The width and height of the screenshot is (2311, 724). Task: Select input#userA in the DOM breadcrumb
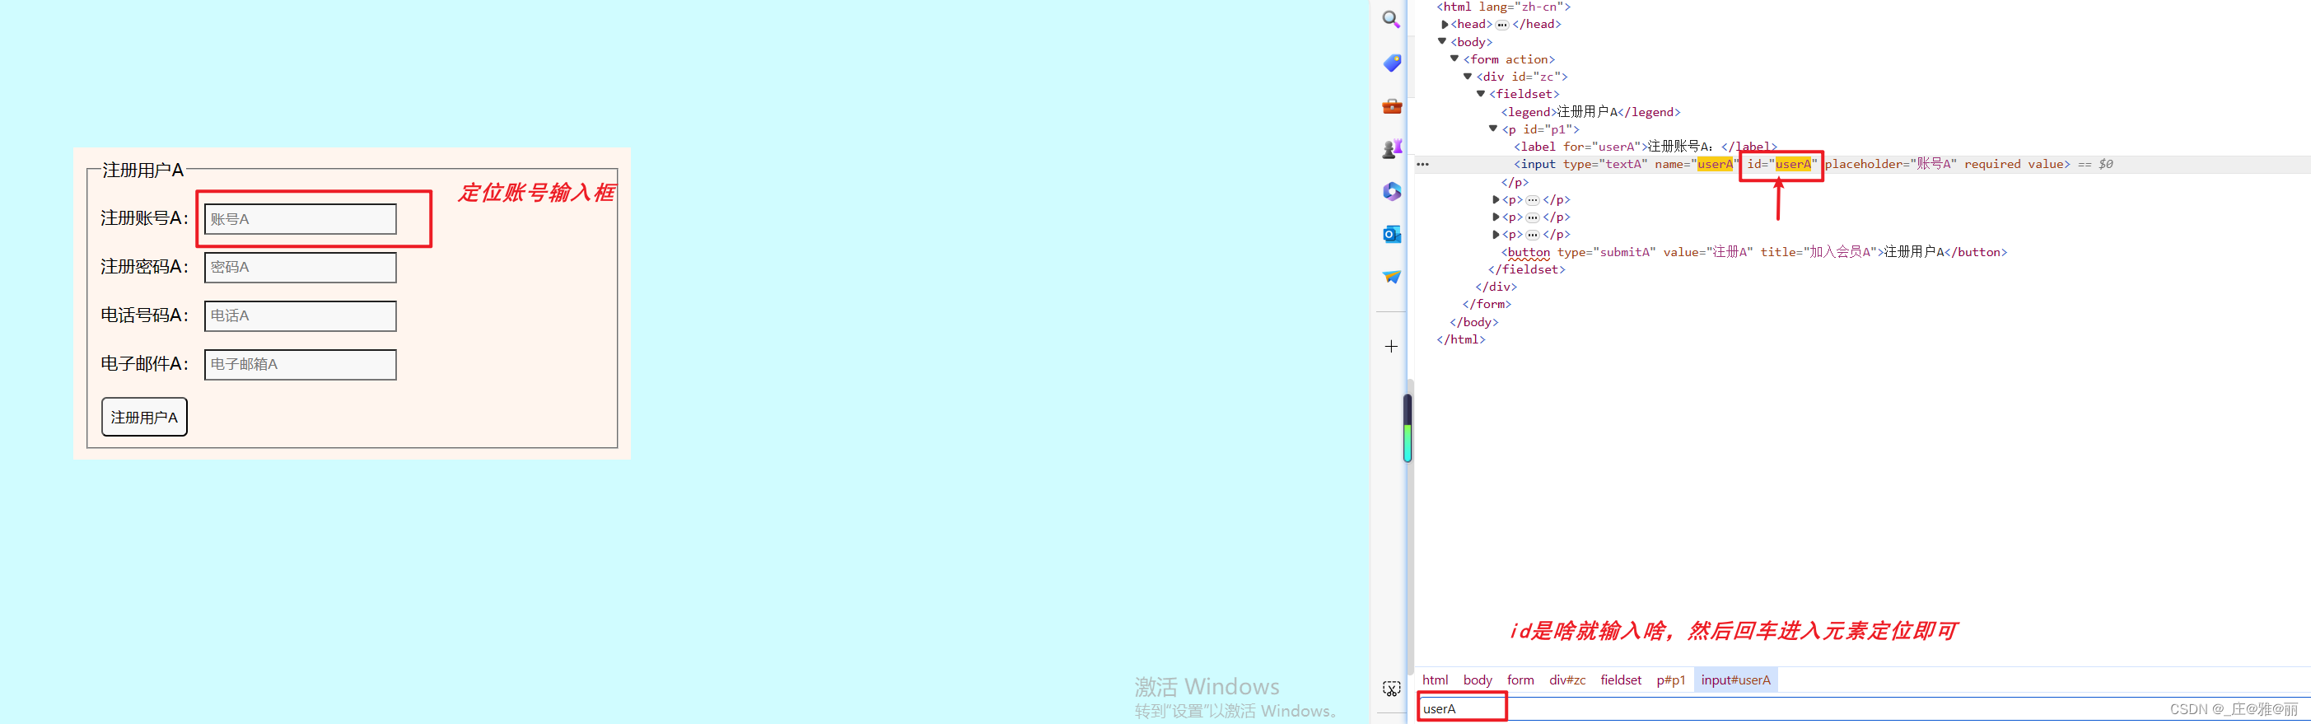click(x=1736, y=680)
